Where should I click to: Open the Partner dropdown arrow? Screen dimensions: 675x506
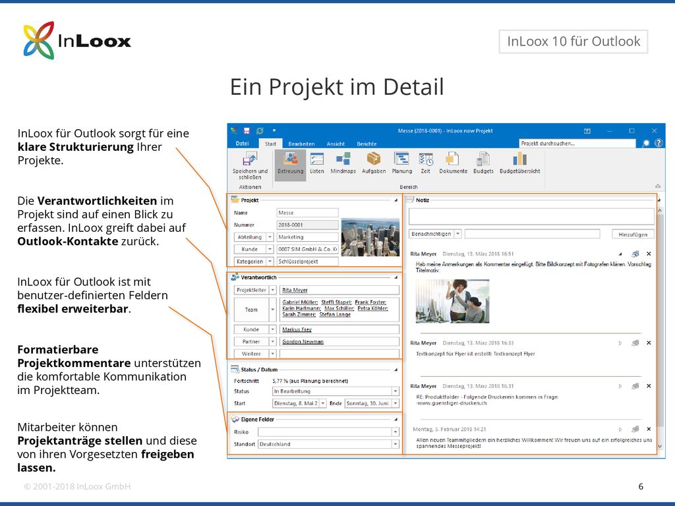[272, 341]
